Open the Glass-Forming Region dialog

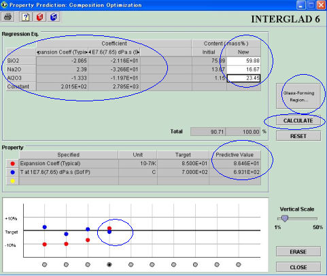[x=298, y=96]
